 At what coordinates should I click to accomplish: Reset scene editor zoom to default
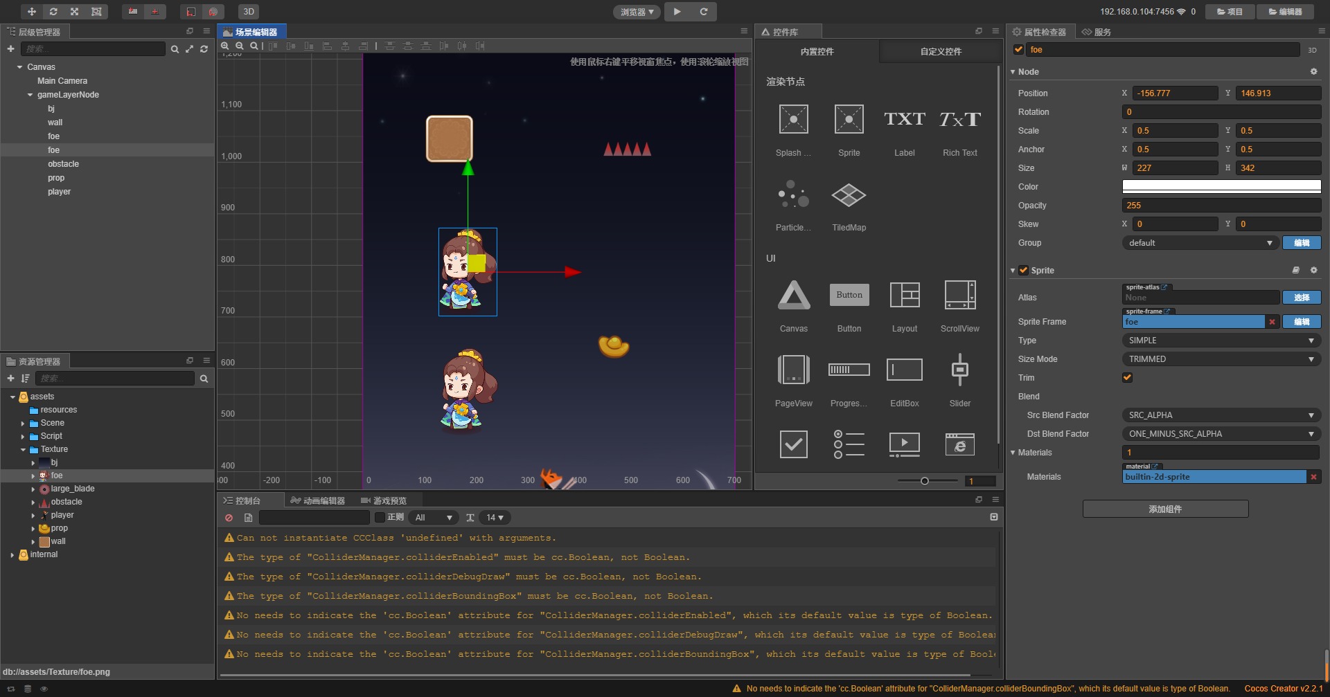[254, 46]
